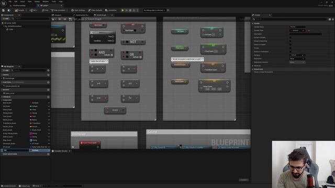
Task: Open the Replication dropdown
Action: point(297,58)
